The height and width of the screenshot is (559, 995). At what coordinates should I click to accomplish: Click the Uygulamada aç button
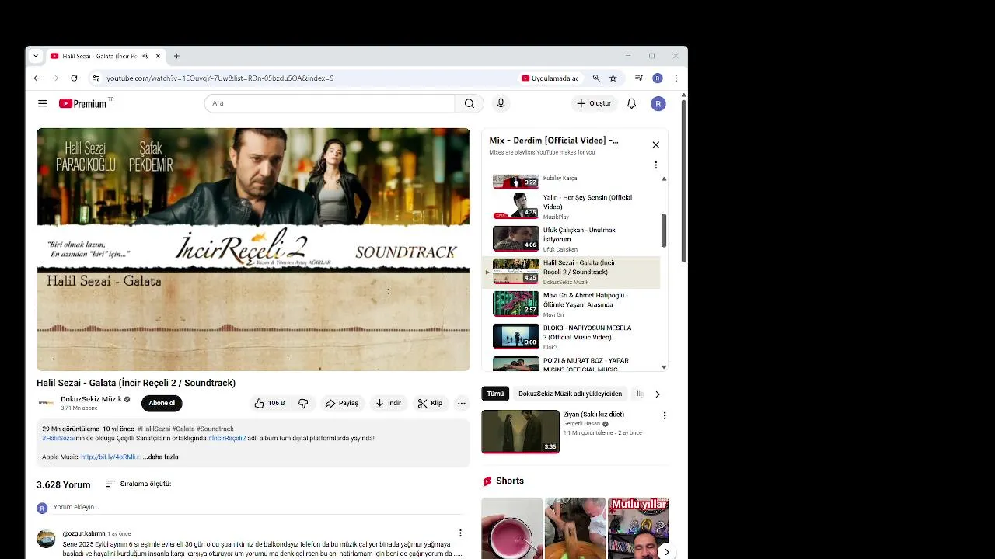tap(550, 78)
